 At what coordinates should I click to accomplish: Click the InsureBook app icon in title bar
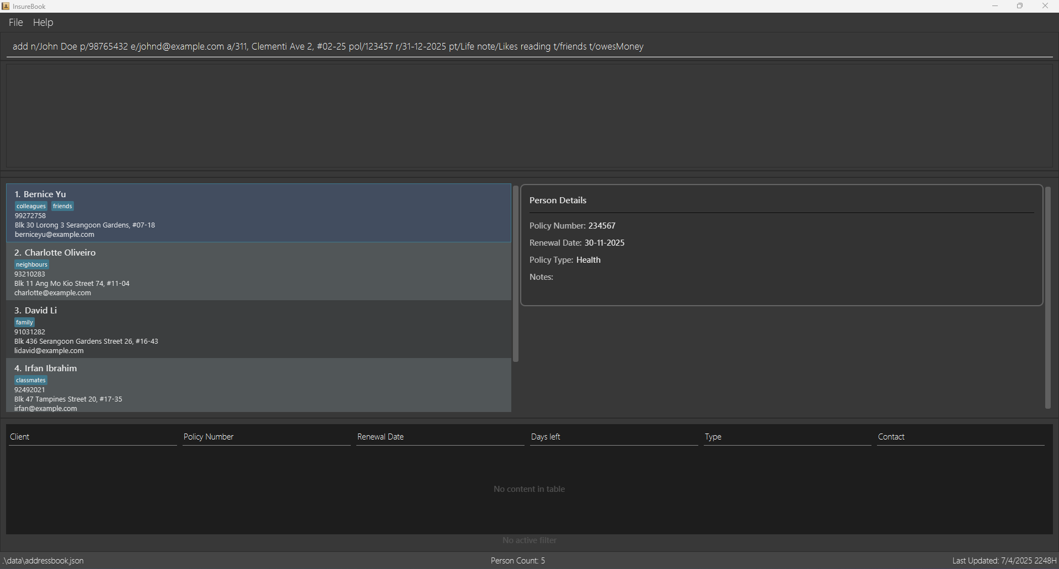[x=6, y=6]
